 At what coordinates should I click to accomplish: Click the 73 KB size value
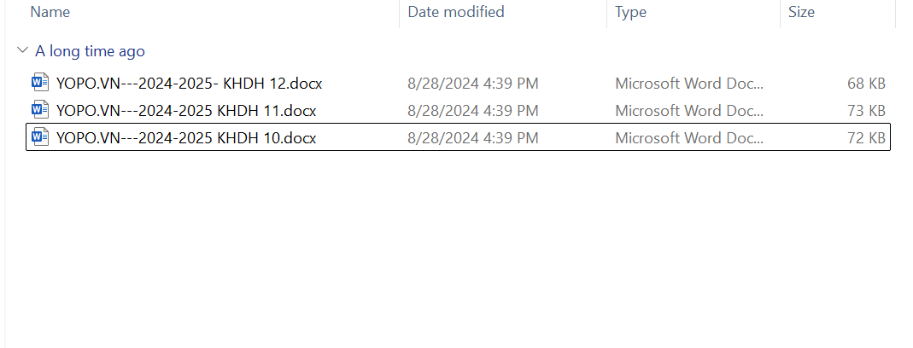pyautogui.click(x=865, y=111)
